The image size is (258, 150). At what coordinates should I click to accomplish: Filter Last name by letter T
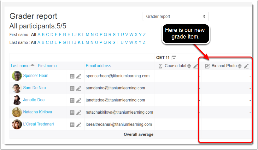click(118, 43)
